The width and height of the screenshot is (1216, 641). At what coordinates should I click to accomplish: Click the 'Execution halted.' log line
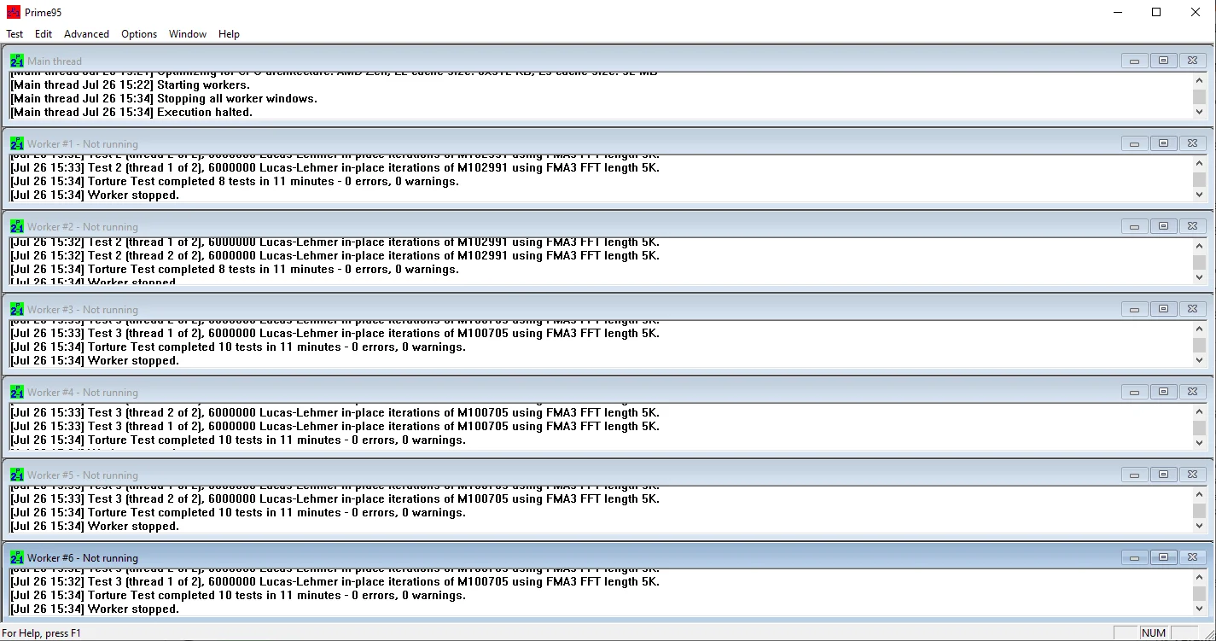tap(131, 112)
